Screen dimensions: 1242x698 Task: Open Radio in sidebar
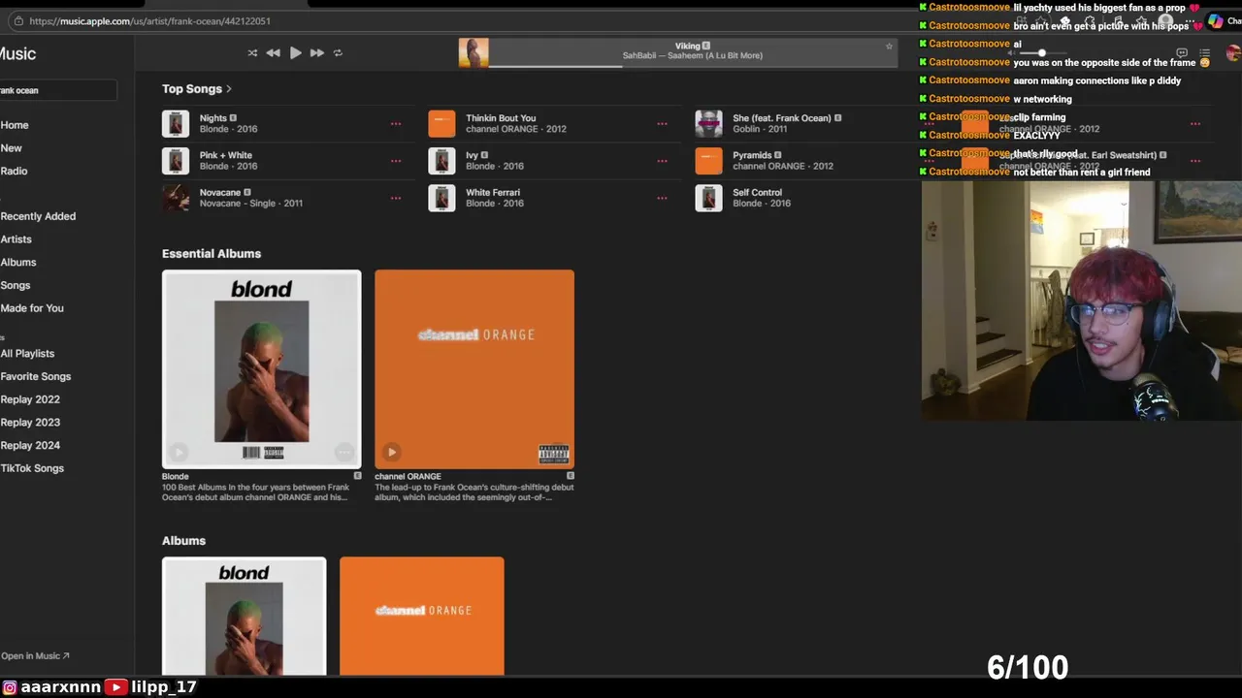point(14,171)
